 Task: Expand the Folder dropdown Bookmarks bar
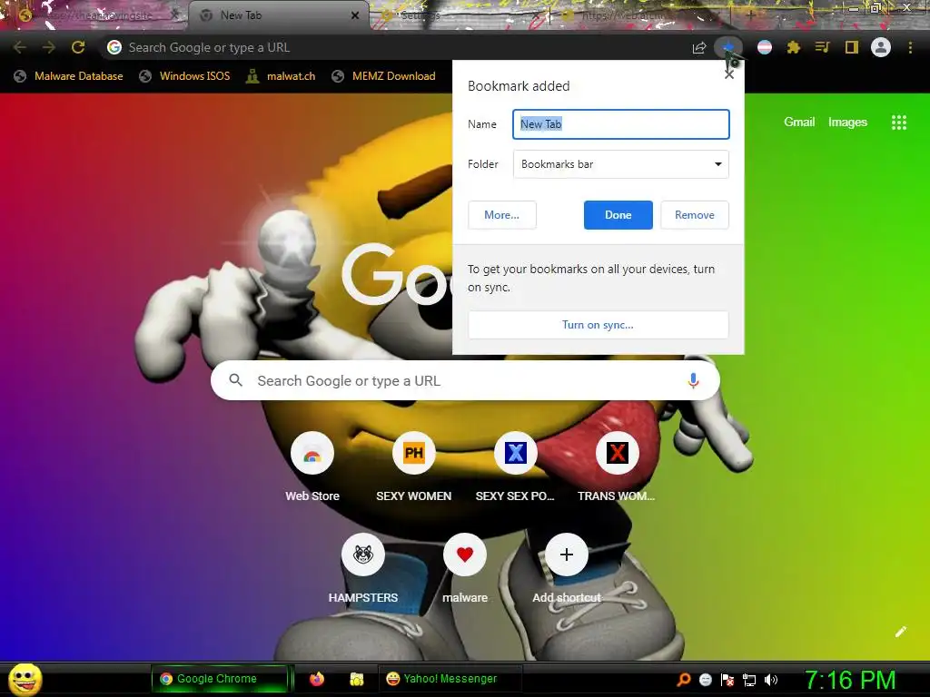(620, 164)
